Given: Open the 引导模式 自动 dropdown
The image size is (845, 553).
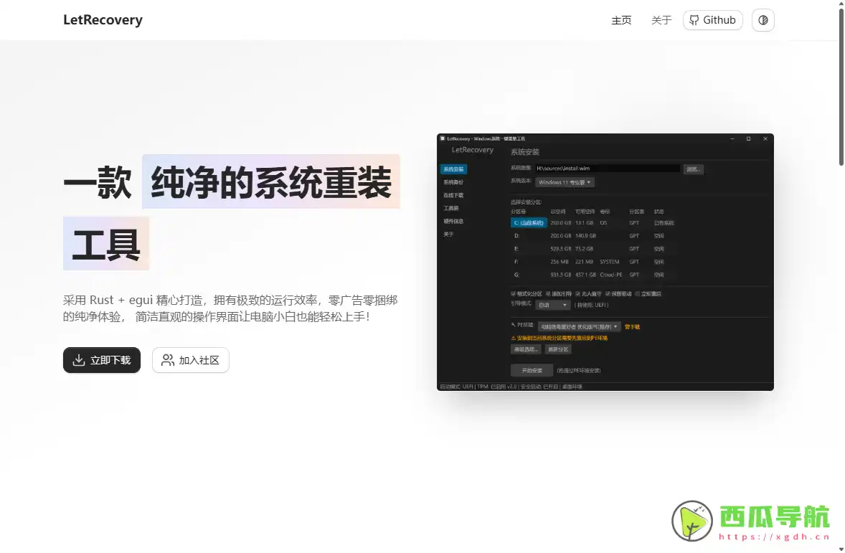Looking at the screenshot, I should click(552, 305).
